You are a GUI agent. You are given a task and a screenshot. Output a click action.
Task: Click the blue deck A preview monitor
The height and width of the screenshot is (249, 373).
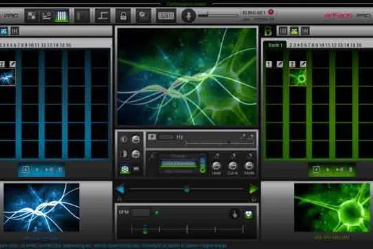42,207
